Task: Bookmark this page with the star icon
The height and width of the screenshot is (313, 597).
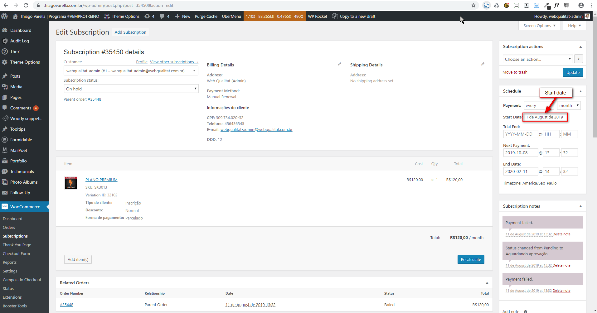Action: click(x=473, y=5)
